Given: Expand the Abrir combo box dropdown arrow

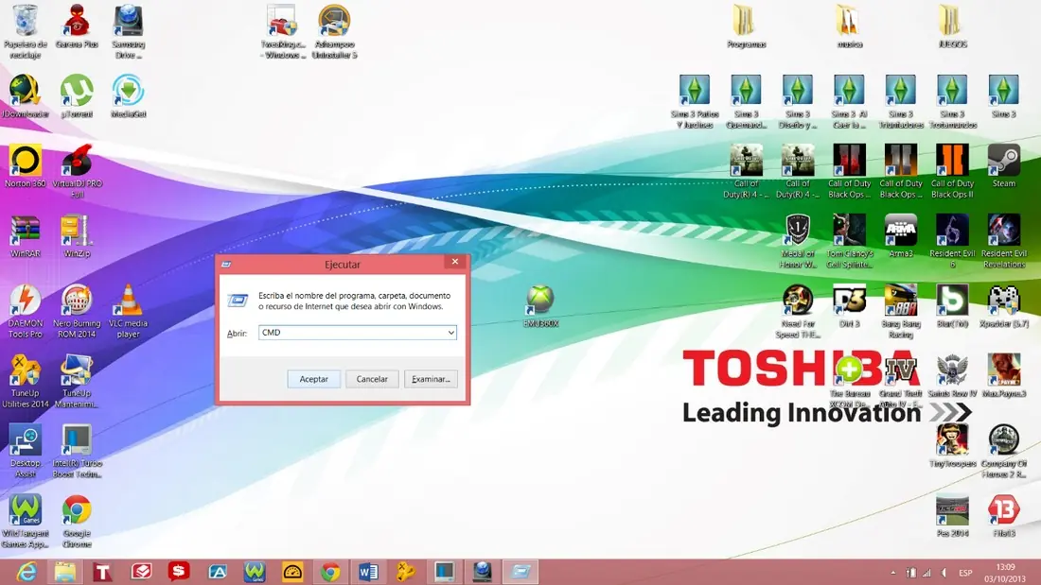Looking at the screenshot, I should [x=450, y=333].
